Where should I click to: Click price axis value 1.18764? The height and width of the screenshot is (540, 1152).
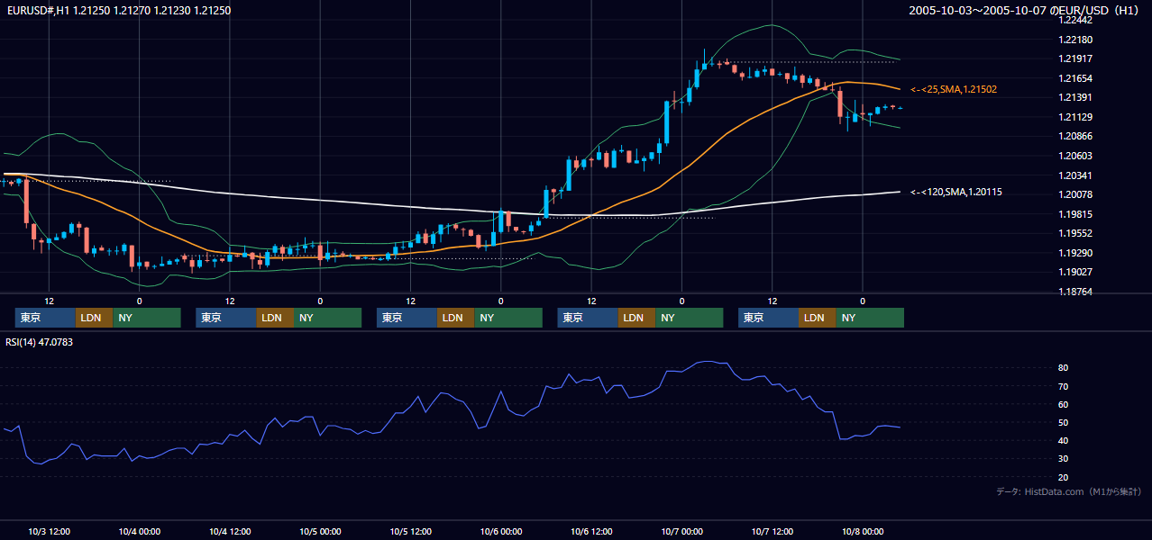(1076, 292)
